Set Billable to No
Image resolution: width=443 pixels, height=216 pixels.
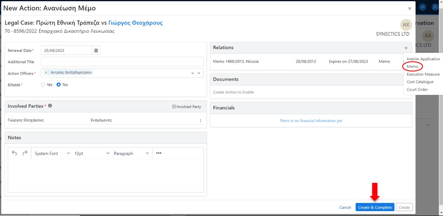(x=59, y=85)
